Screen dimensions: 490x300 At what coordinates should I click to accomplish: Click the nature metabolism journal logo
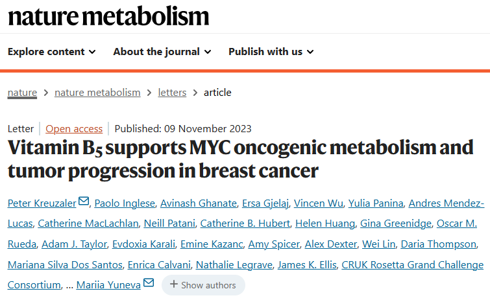[108, 16]
